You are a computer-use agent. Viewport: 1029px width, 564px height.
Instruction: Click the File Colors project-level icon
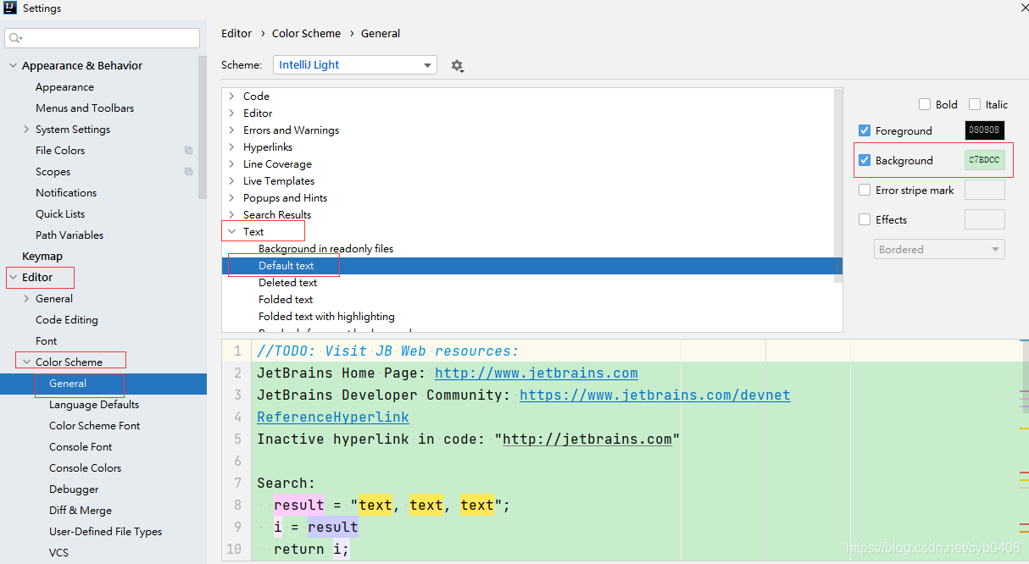(x=188, y=150)
